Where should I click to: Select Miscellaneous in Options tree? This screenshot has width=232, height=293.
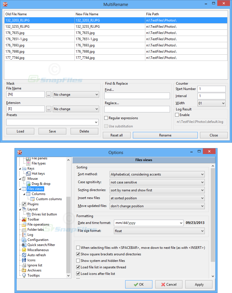pyautogui.click(x=38, y=250)
